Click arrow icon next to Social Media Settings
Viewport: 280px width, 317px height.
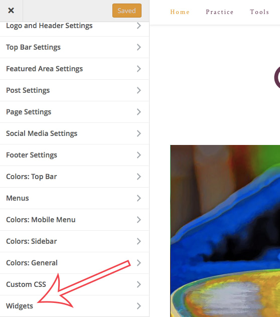pyautogui.click(x=138, y=133)
